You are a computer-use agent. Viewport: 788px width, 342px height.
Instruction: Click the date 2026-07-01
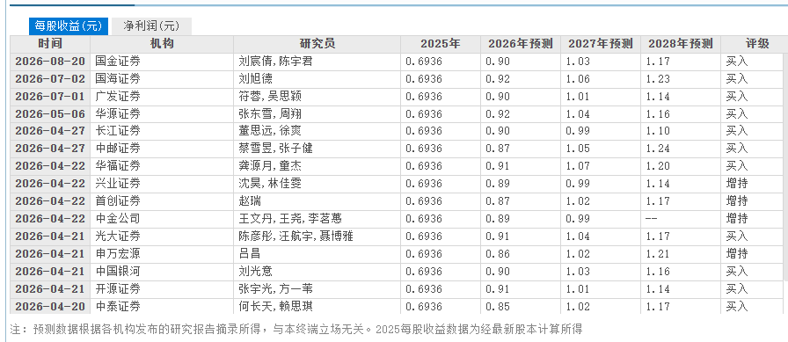(x=50, y=97)
